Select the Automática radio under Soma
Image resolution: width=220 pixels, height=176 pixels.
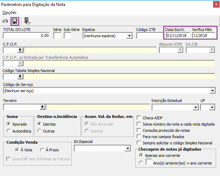pyautogui.click(x=9, y=131)
